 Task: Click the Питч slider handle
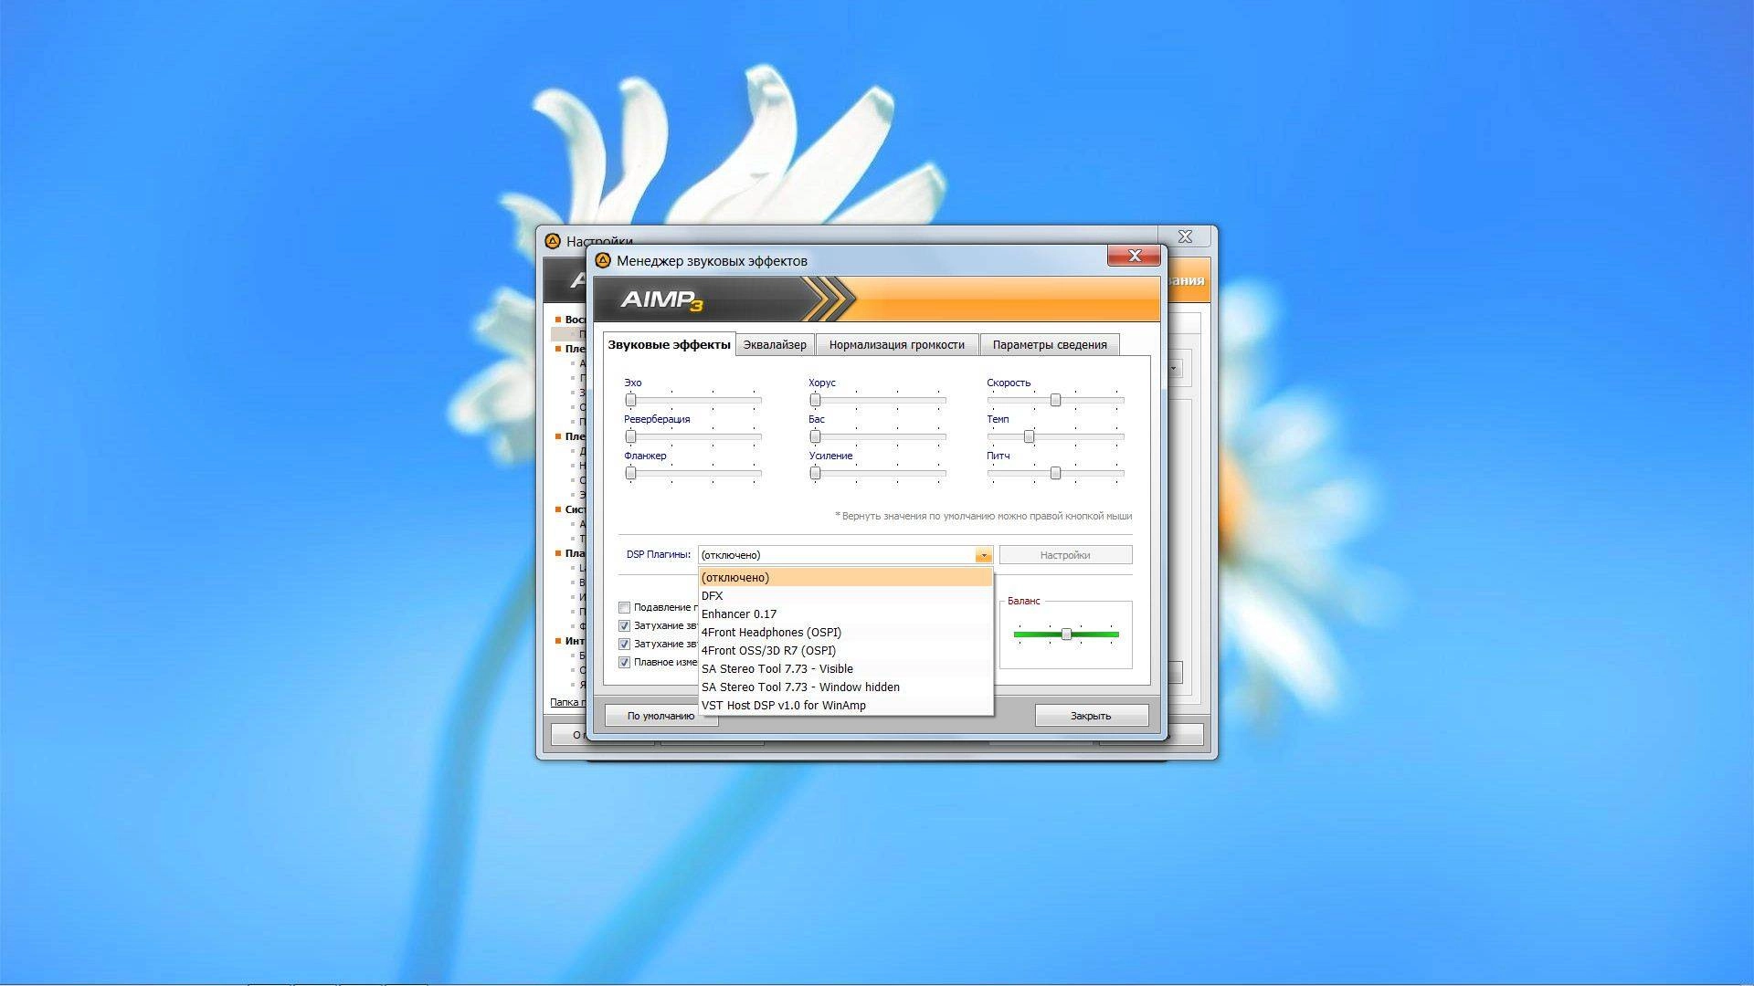coord(1055,473)
